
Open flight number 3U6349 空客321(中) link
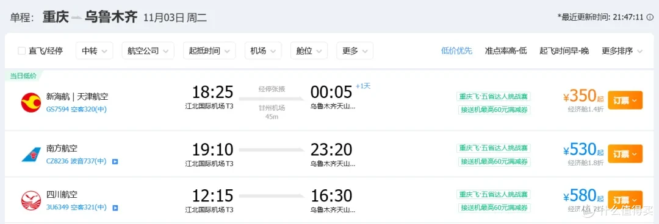(x=76, y=207)
